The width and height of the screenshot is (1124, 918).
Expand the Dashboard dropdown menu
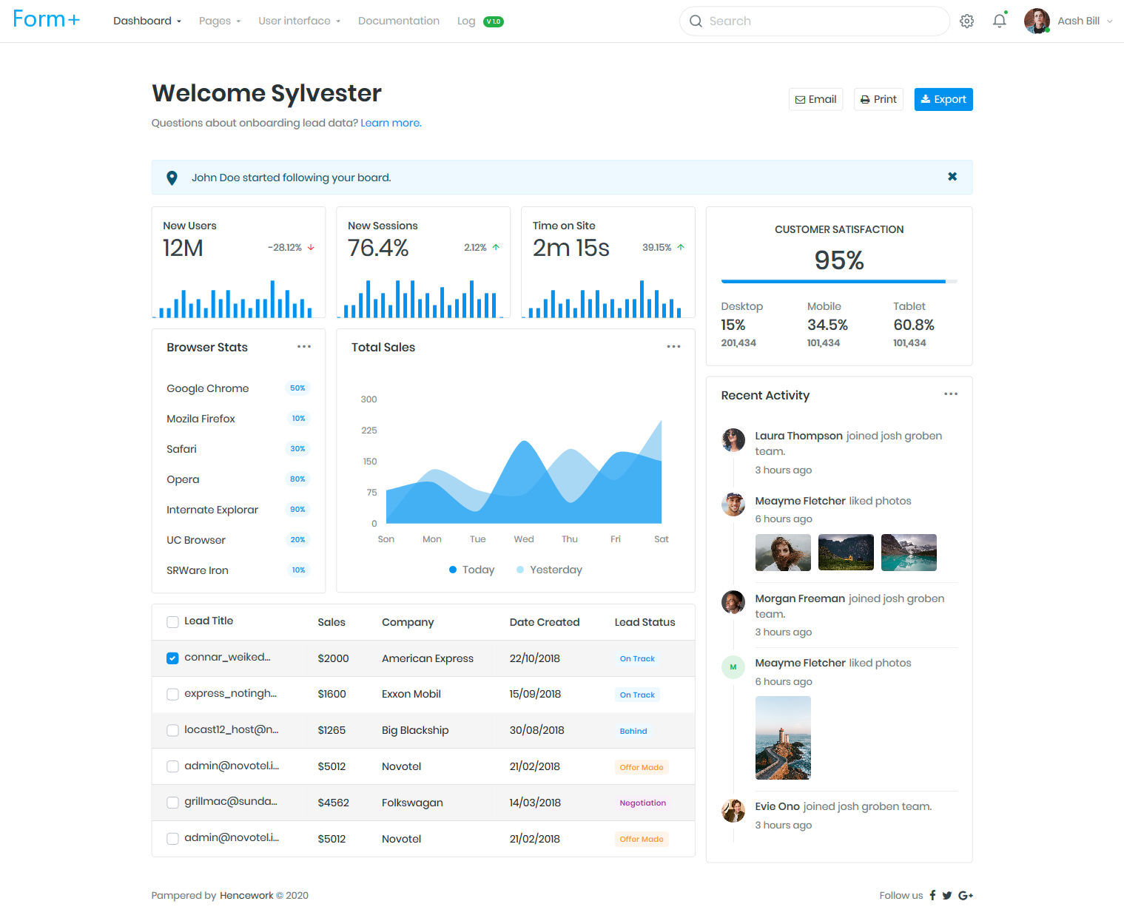147,21
